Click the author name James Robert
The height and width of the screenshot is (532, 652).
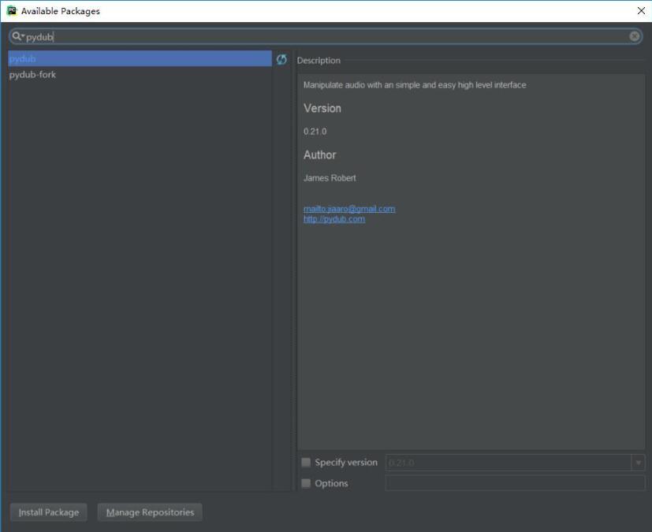[330, 178]
